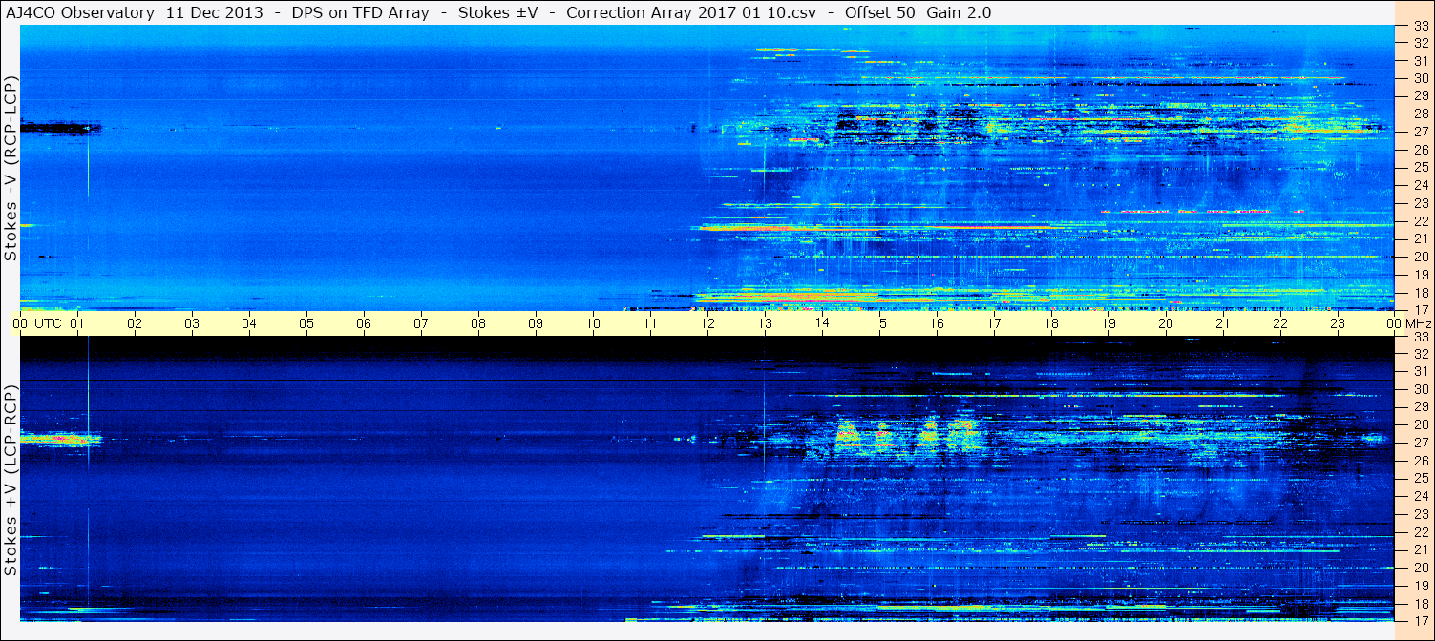The image size is (1435, 641).
Task: Select the 04 hour tick on the time axis
Action: click(249, 323)
